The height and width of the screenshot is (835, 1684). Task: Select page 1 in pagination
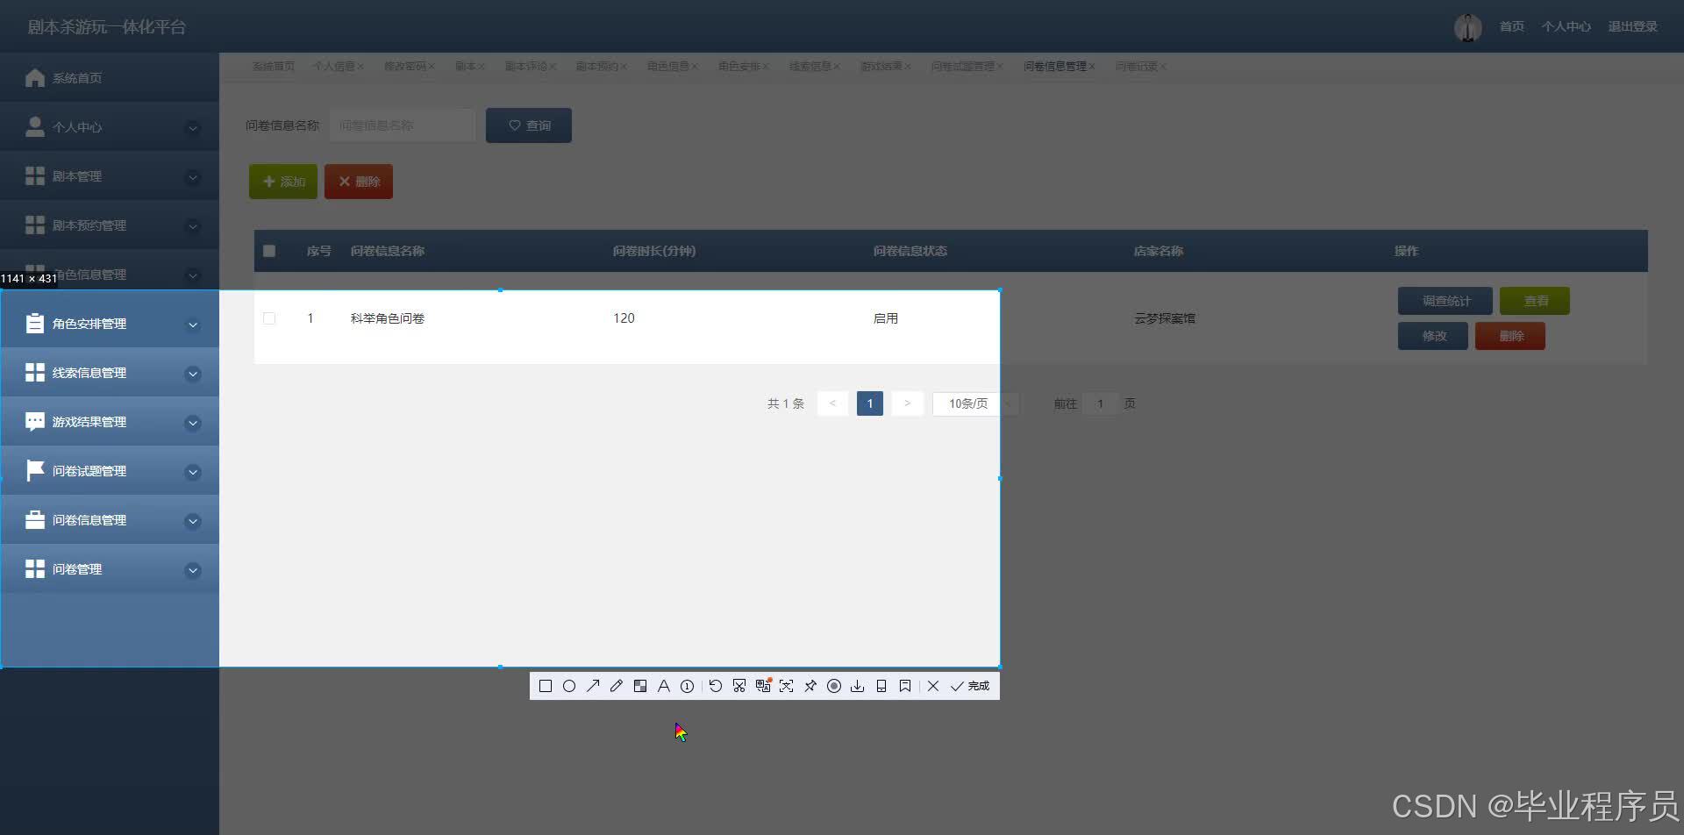coord(869,403)
